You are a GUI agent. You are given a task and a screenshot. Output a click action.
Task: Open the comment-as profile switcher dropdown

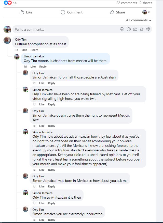pyautogui.click(x=146, y=12)
